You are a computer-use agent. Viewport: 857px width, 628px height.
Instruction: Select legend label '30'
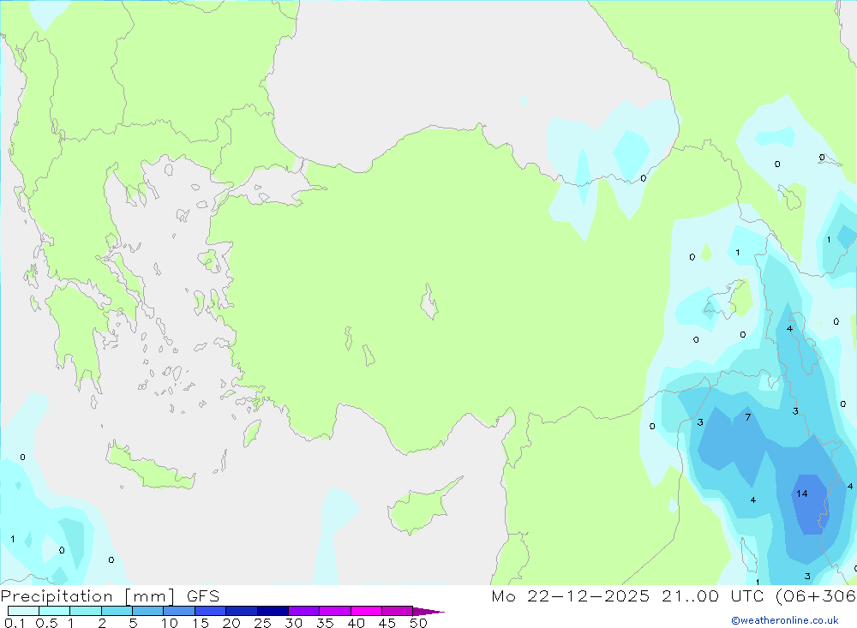[294, 623]
